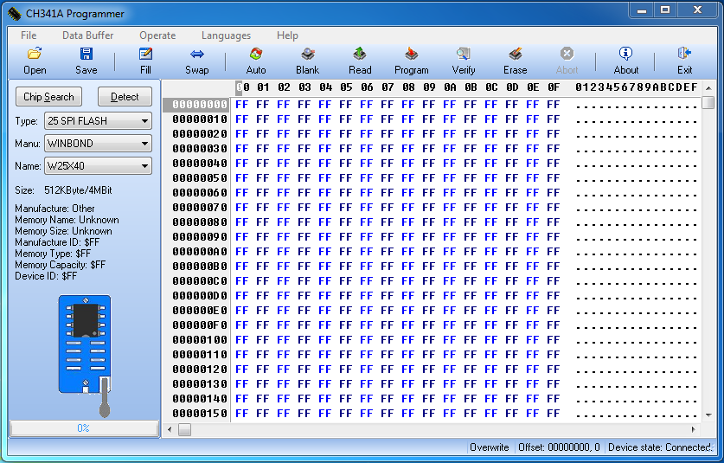724x463 pixels.
Task: Open the Operate menu
Action: click(157, 35)
